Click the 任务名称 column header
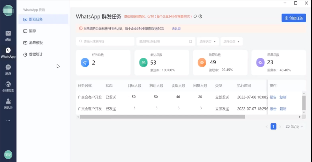 coord(85,86)
